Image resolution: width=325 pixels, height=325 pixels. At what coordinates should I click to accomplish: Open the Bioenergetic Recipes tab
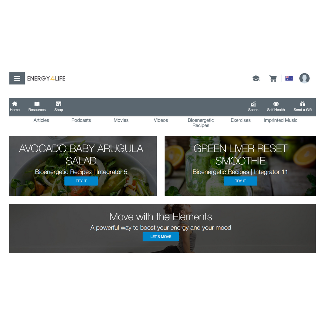pos(201,123)
